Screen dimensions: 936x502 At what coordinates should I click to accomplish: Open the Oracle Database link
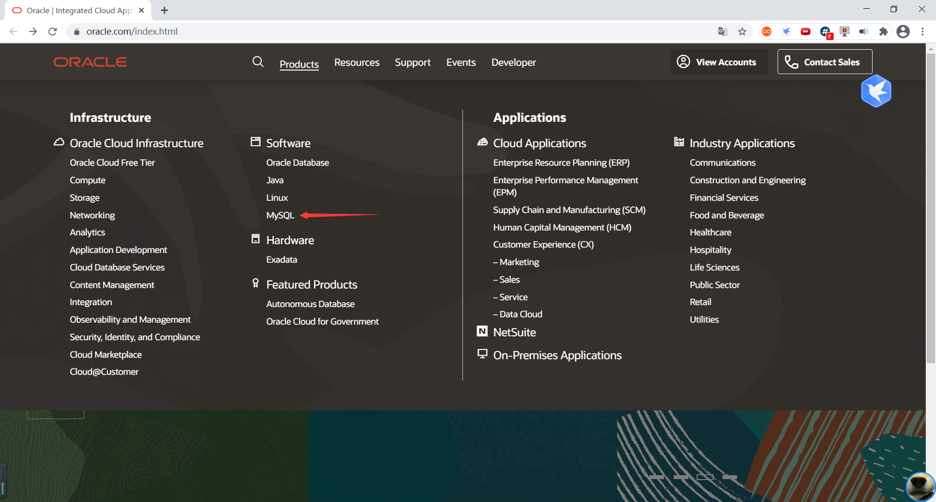click(298, 163)
